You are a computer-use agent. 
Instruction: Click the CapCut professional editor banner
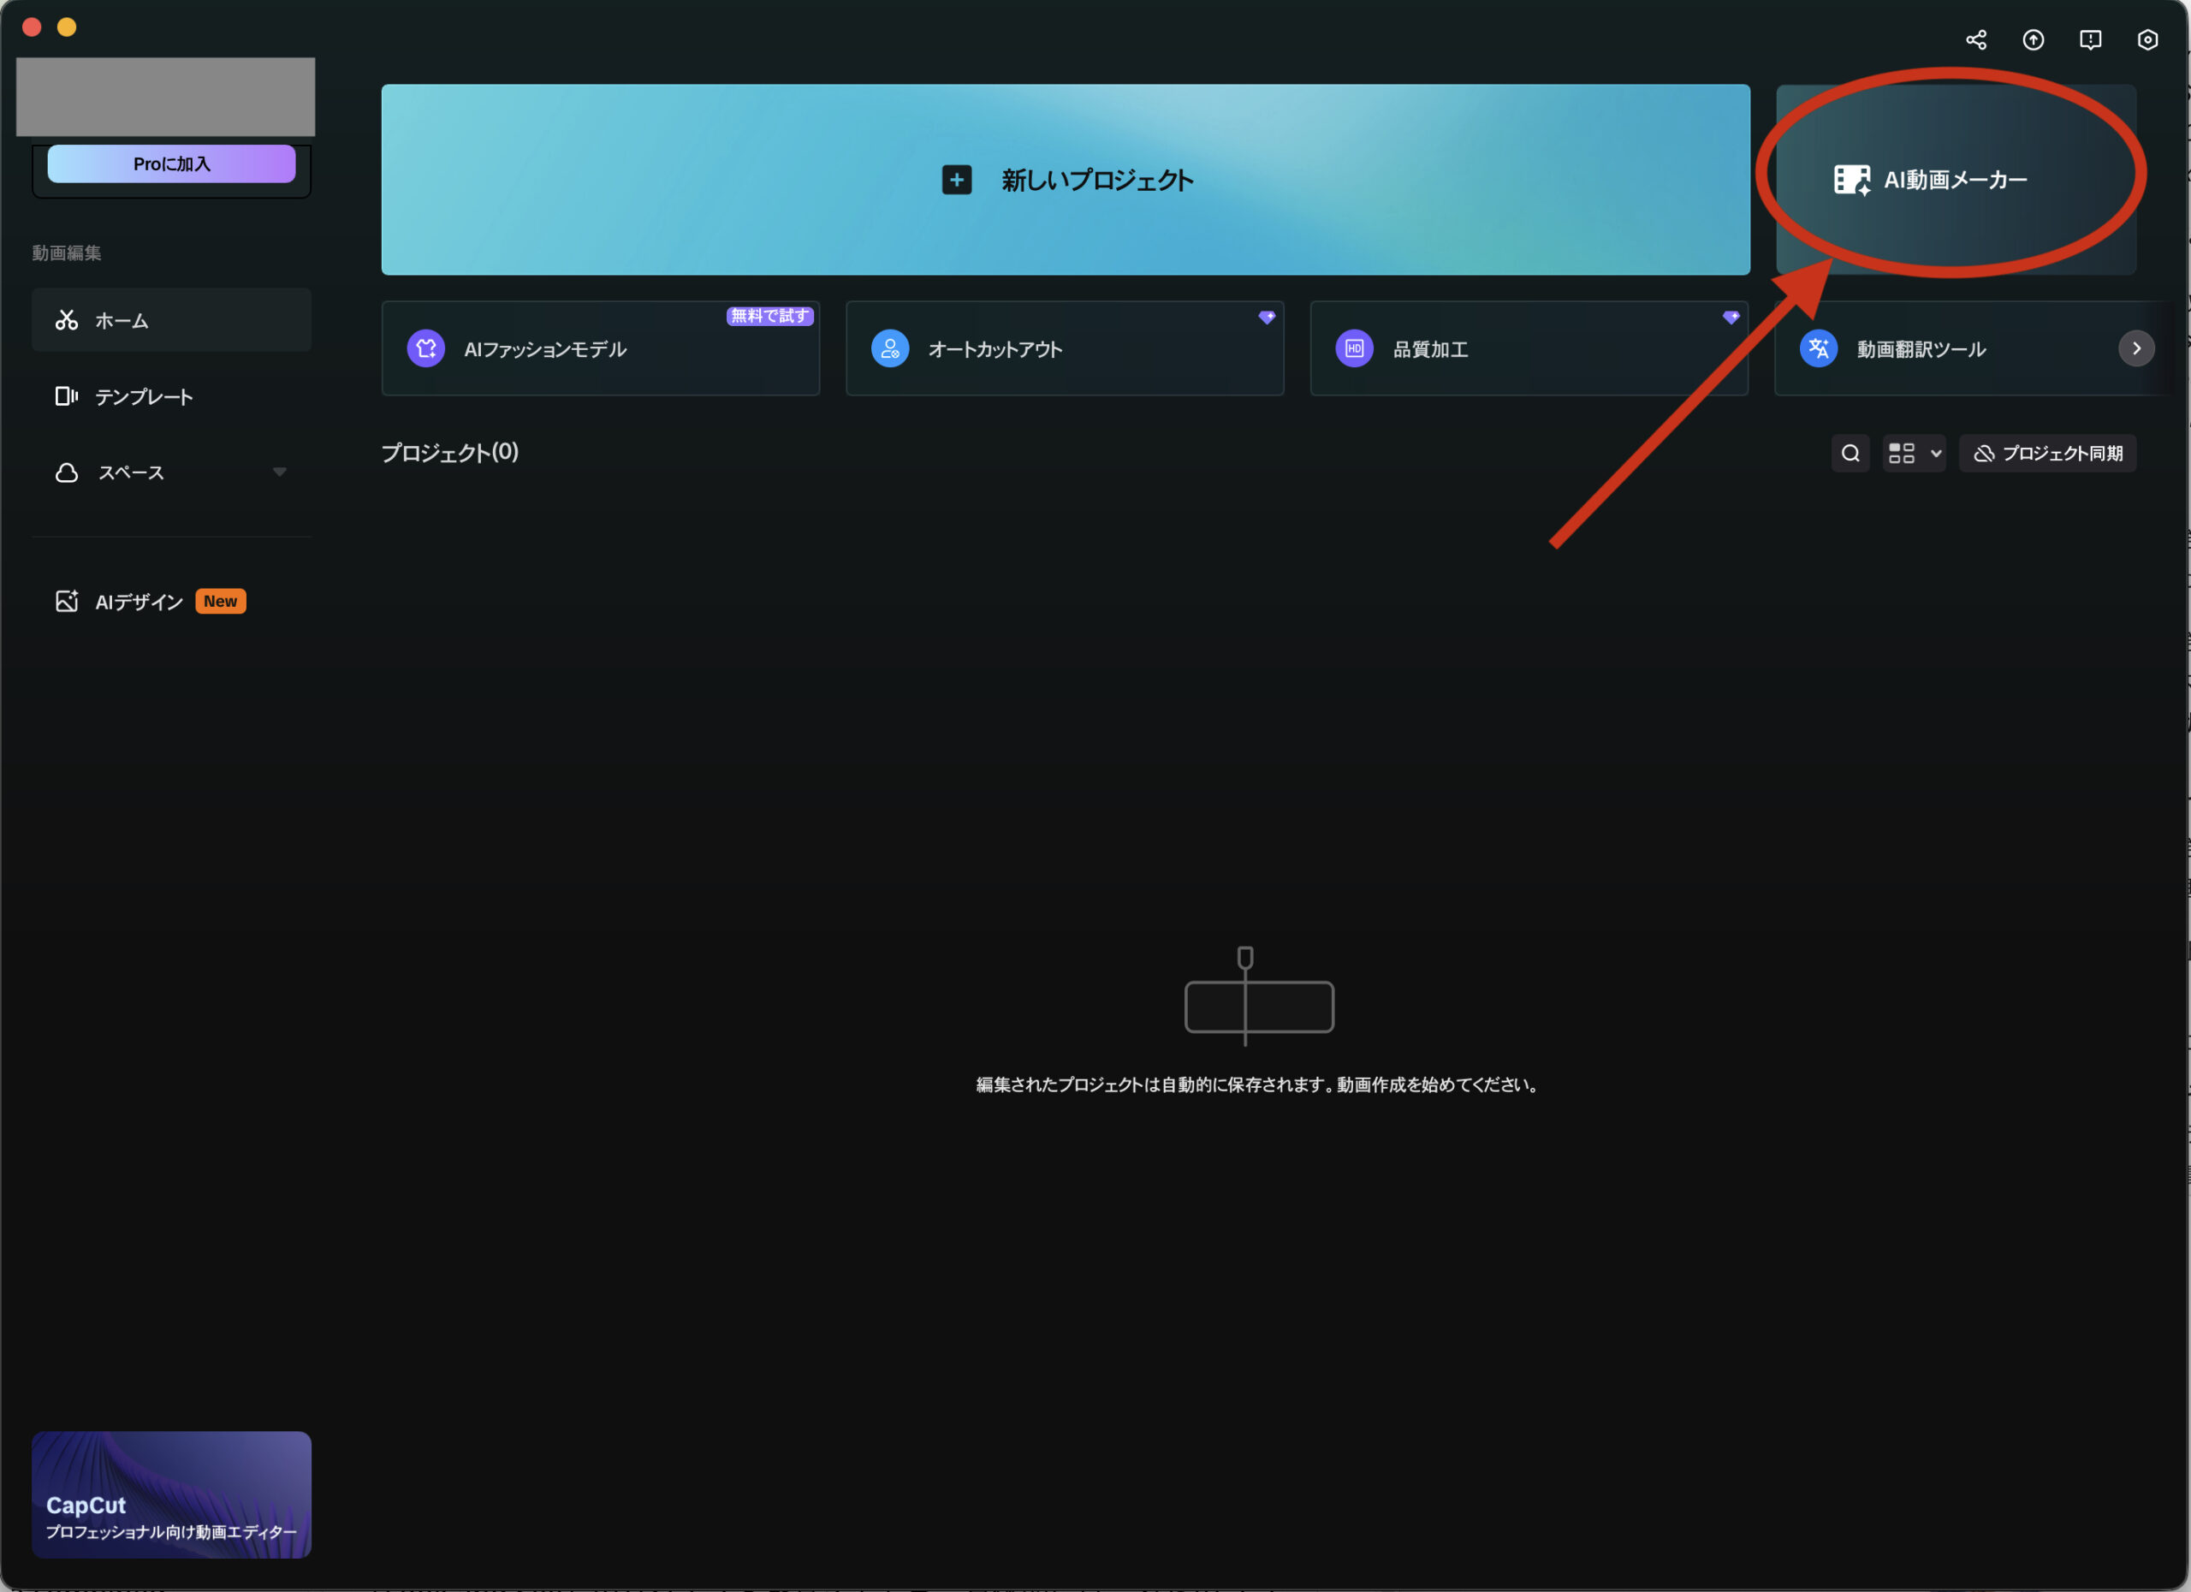[171, 1494]
